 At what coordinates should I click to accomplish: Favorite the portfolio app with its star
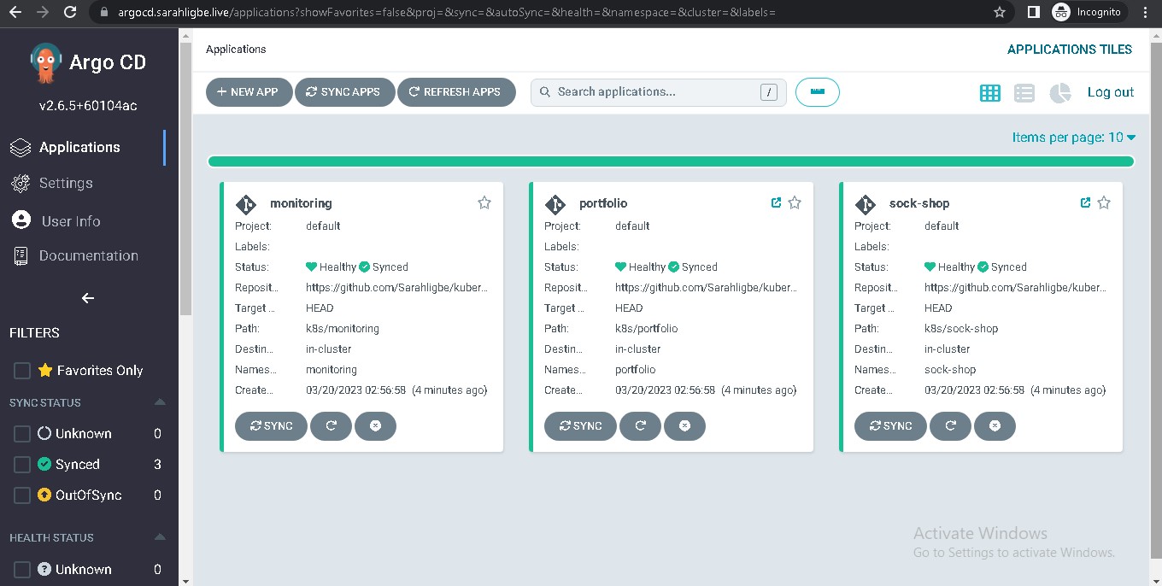coord(795,202)
